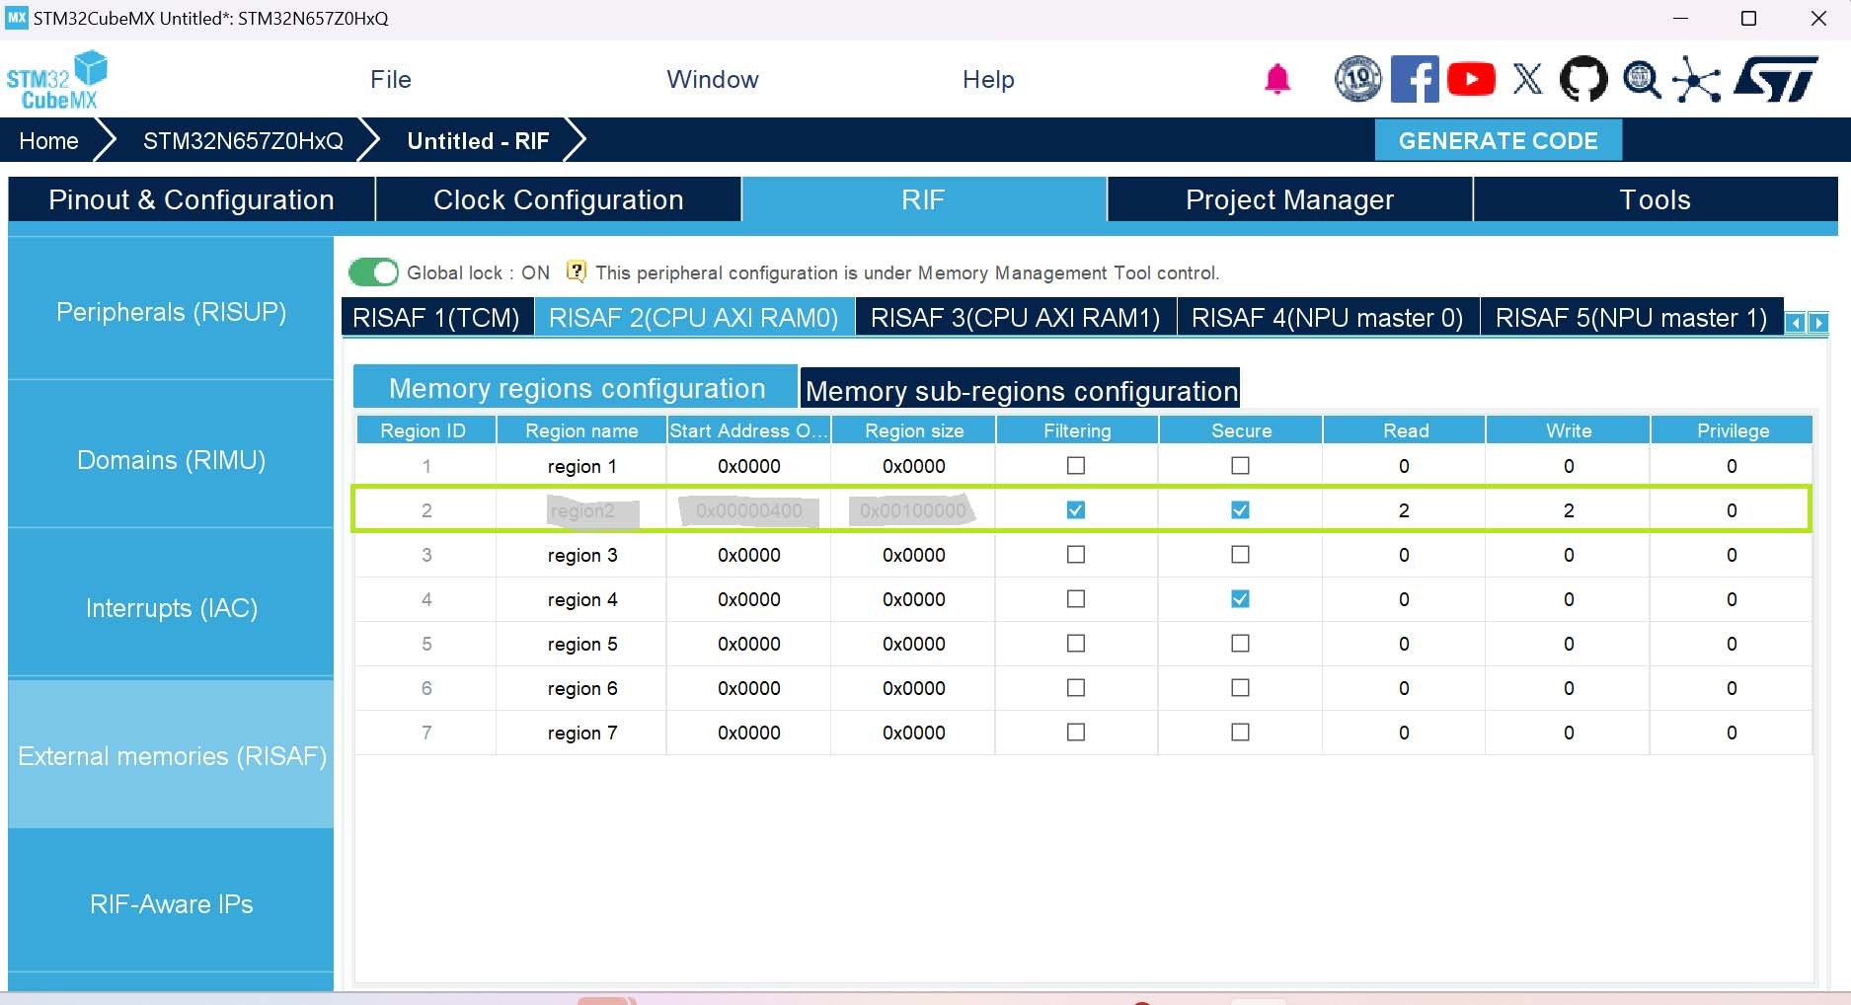Check the Filtering box for region 3

point(1076,555)
